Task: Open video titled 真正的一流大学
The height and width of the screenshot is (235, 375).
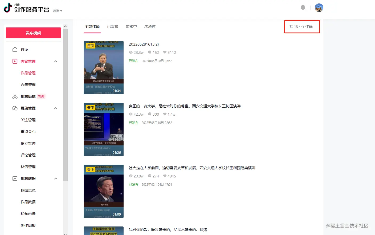Action: click(185, 106)
